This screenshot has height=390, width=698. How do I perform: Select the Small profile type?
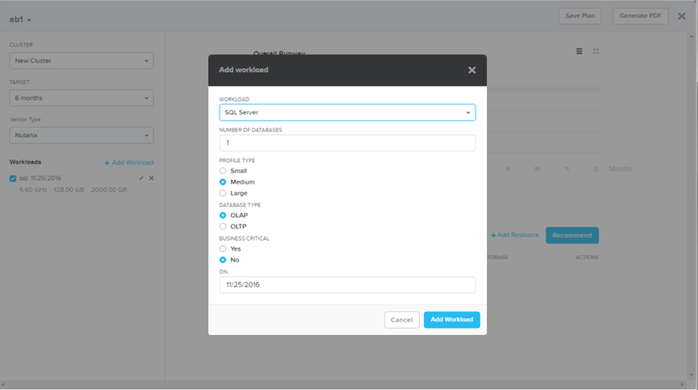pos(222,170)
